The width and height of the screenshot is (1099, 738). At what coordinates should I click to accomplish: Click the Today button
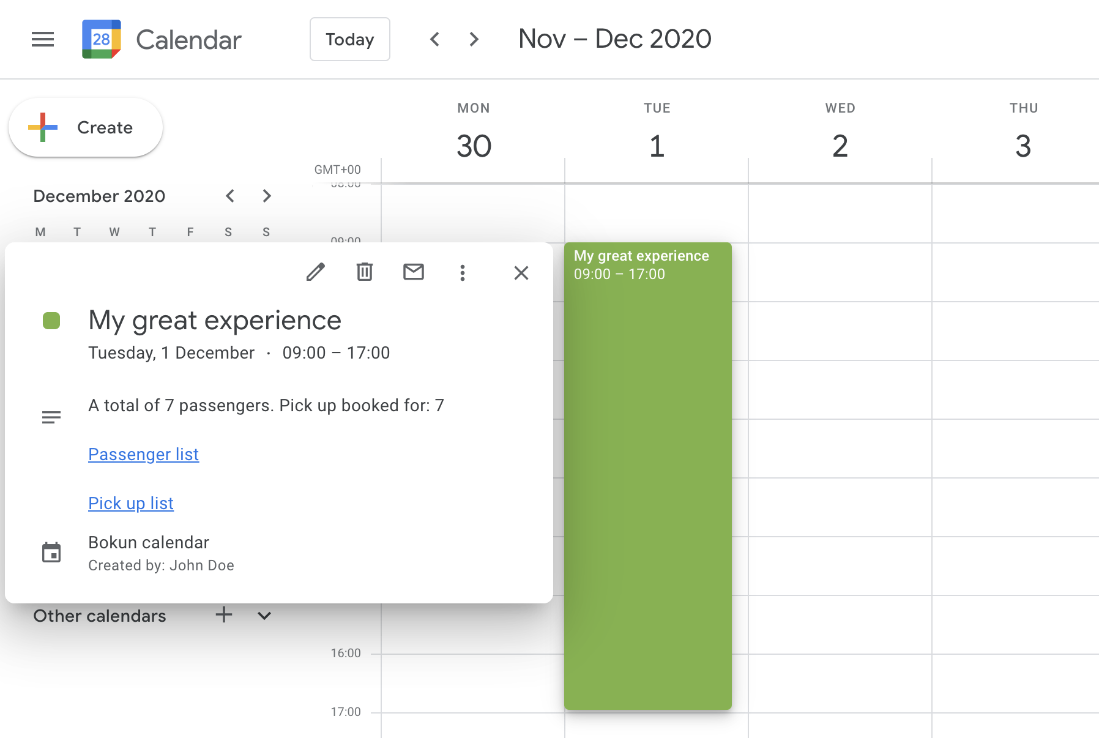350,39
